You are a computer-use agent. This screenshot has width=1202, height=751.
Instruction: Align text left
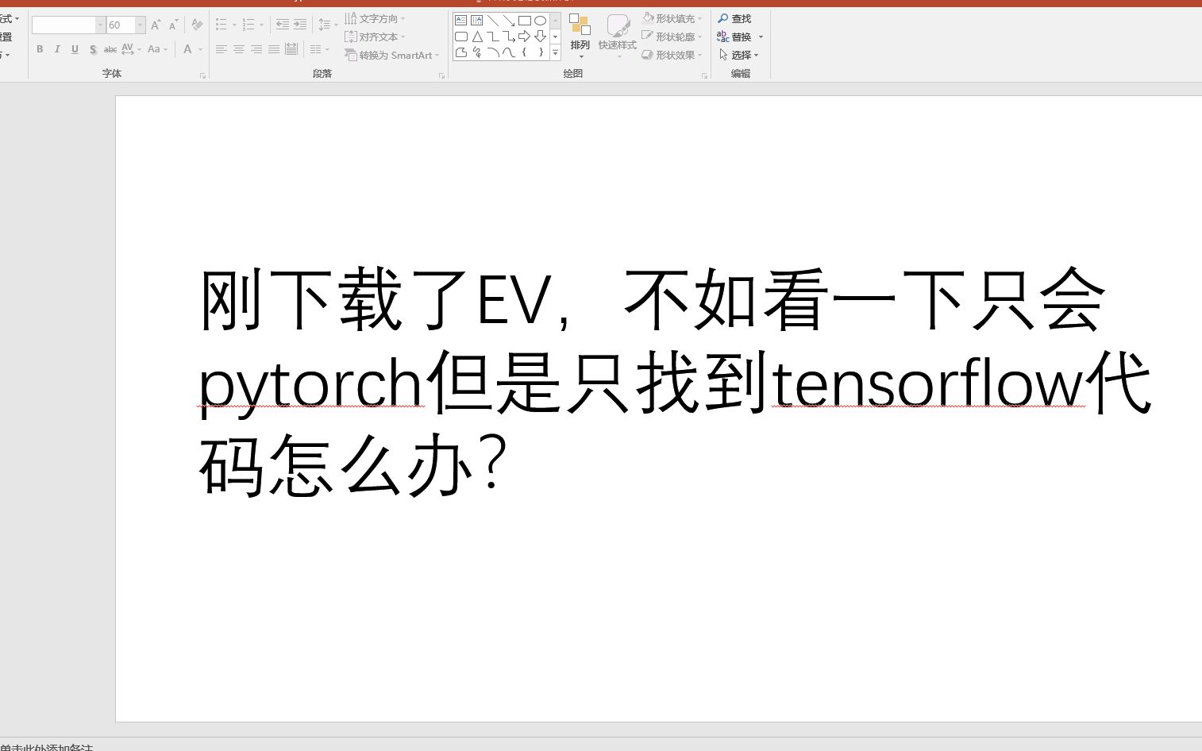click(222, 49)
